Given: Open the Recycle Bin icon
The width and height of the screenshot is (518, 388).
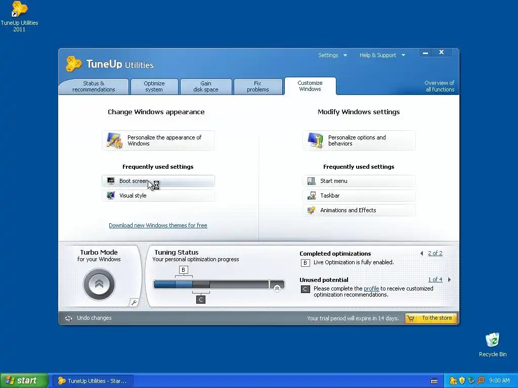Looking at the screenshot, I should coord(493,345).
